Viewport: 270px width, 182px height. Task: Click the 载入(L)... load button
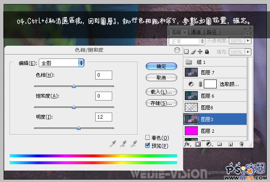tap(161, 92)
